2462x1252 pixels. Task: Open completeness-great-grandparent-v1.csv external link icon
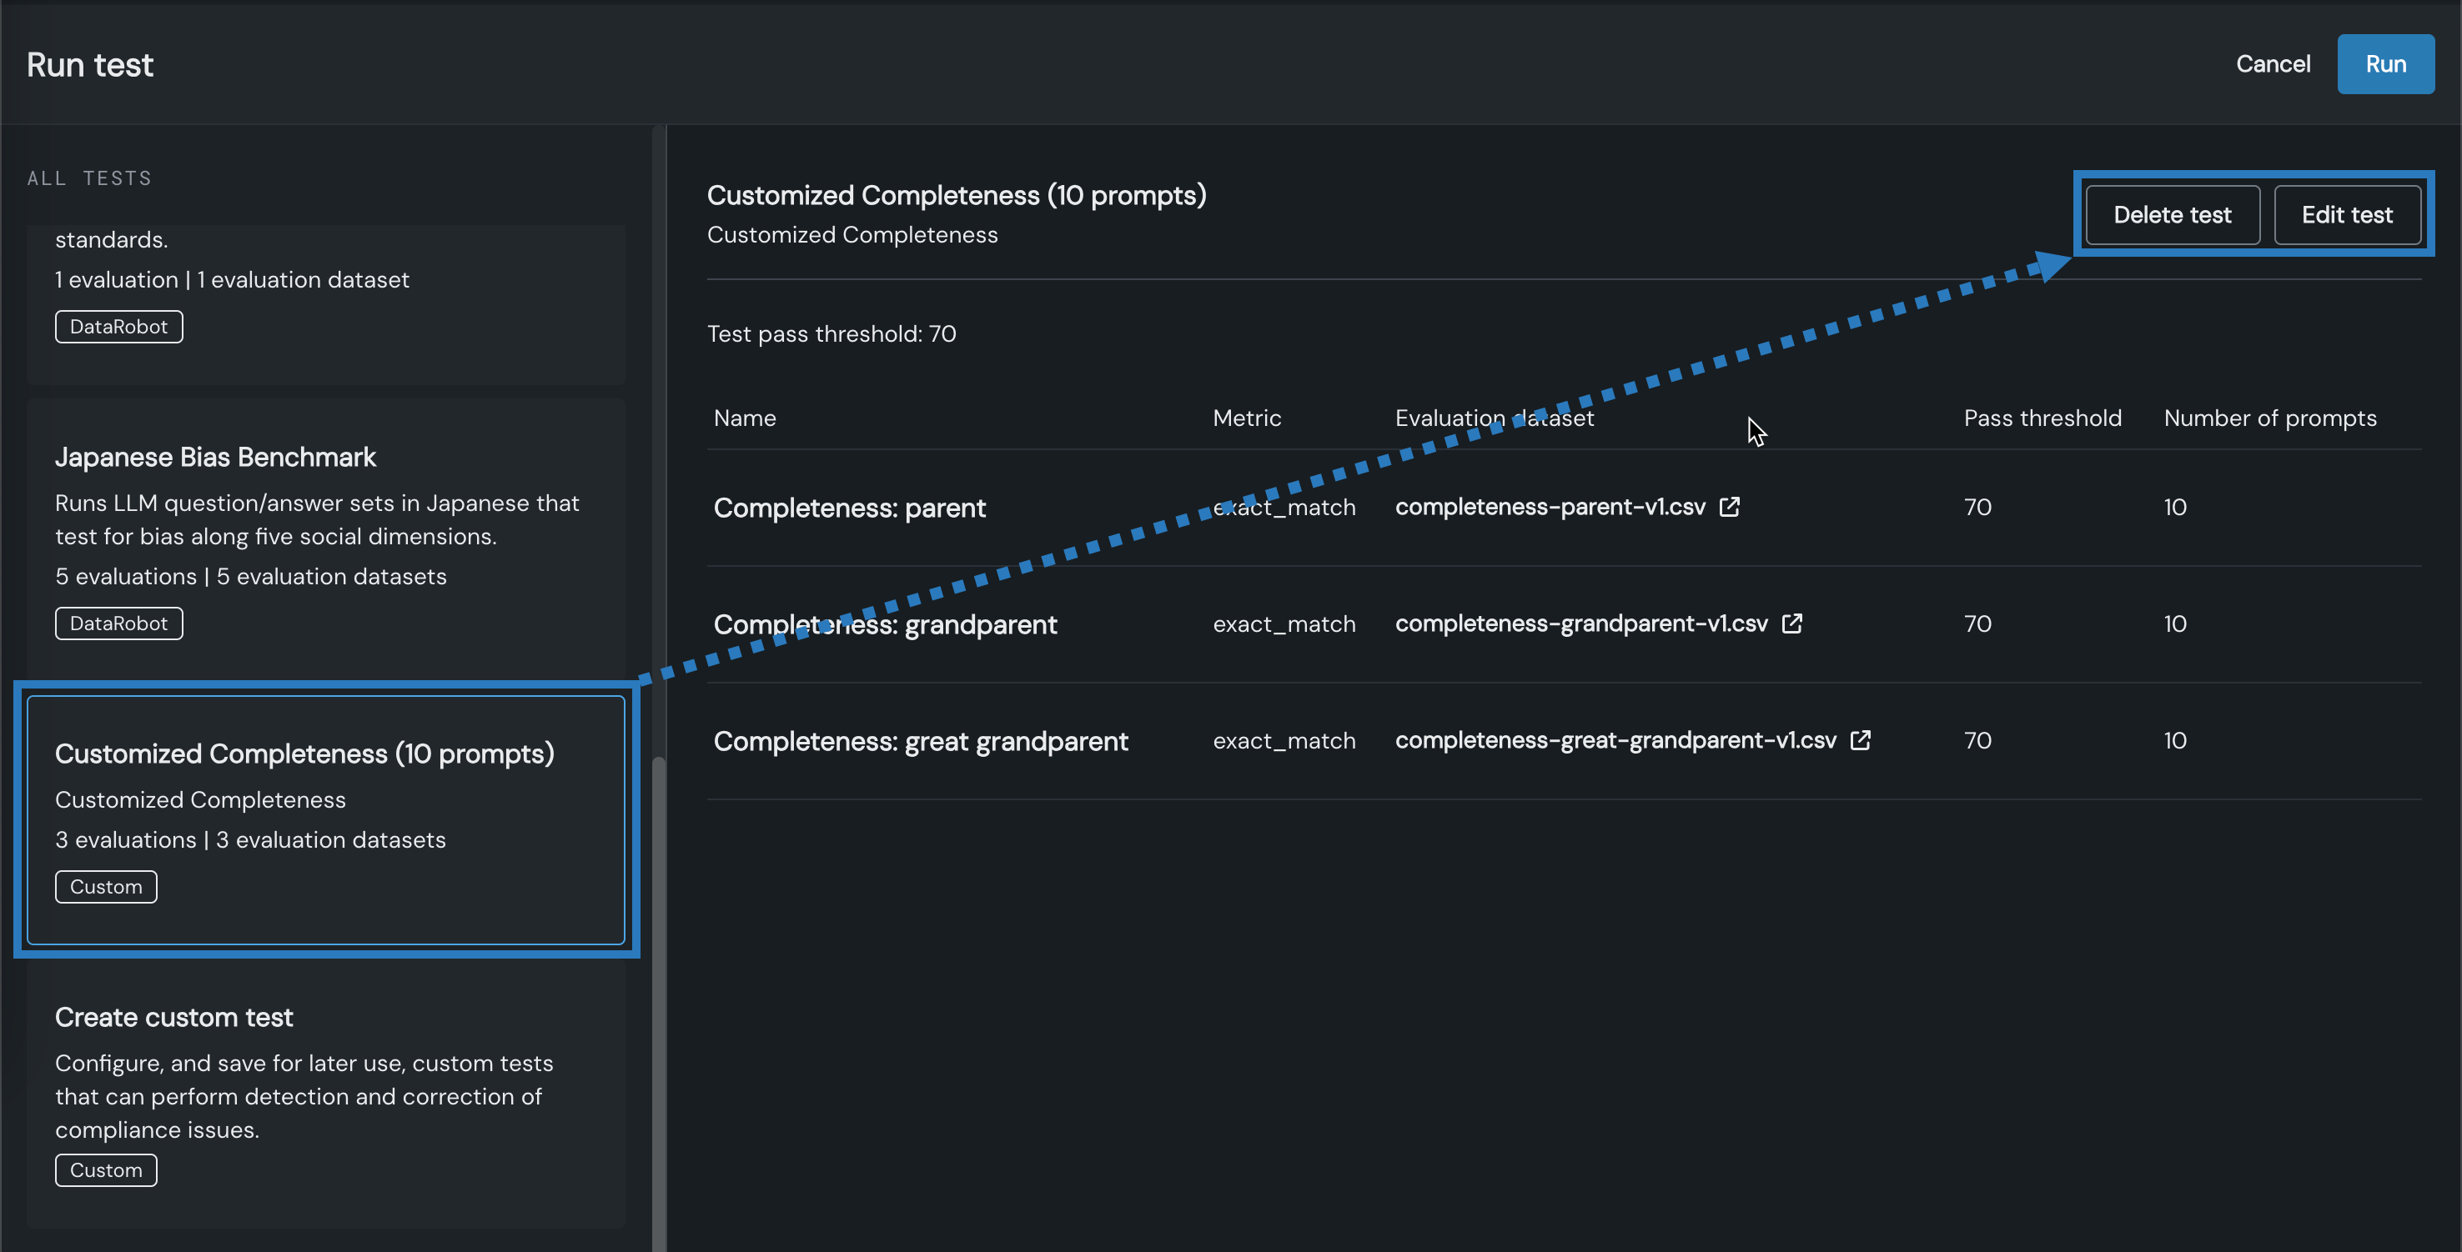[1860, 739]
